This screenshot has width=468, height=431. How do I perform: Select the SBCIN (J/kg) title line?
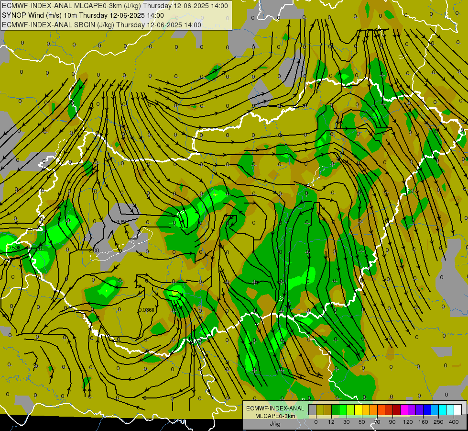click(x=101, y=25)
